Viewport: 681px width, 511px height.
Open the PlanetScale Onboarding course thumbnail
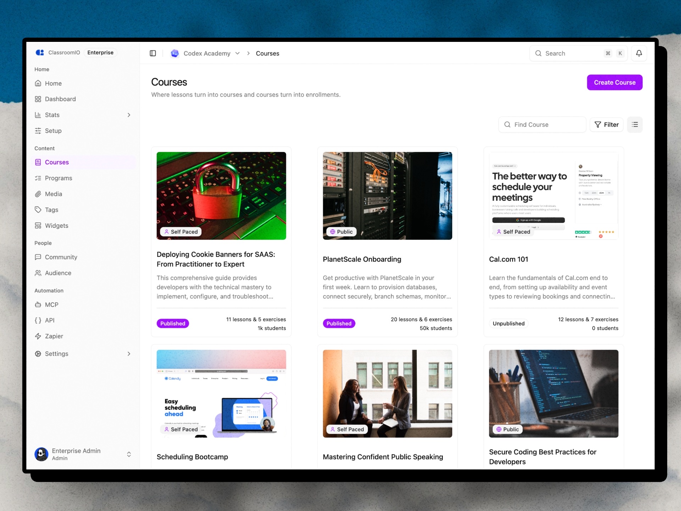pos(387,196)
